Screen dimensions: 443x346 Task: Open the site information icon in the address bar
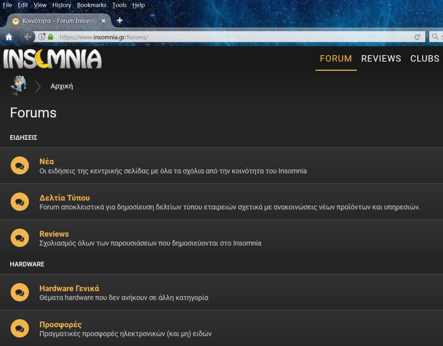coord(42,37)
